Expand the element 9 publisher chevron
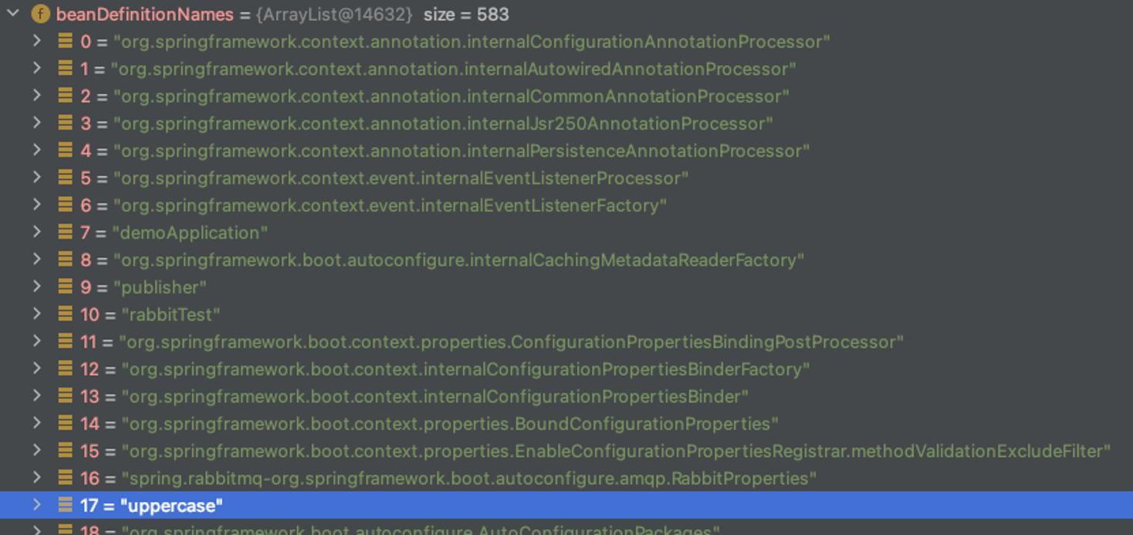The width and height of the screenshot is (1133, 535). (37, 286)
